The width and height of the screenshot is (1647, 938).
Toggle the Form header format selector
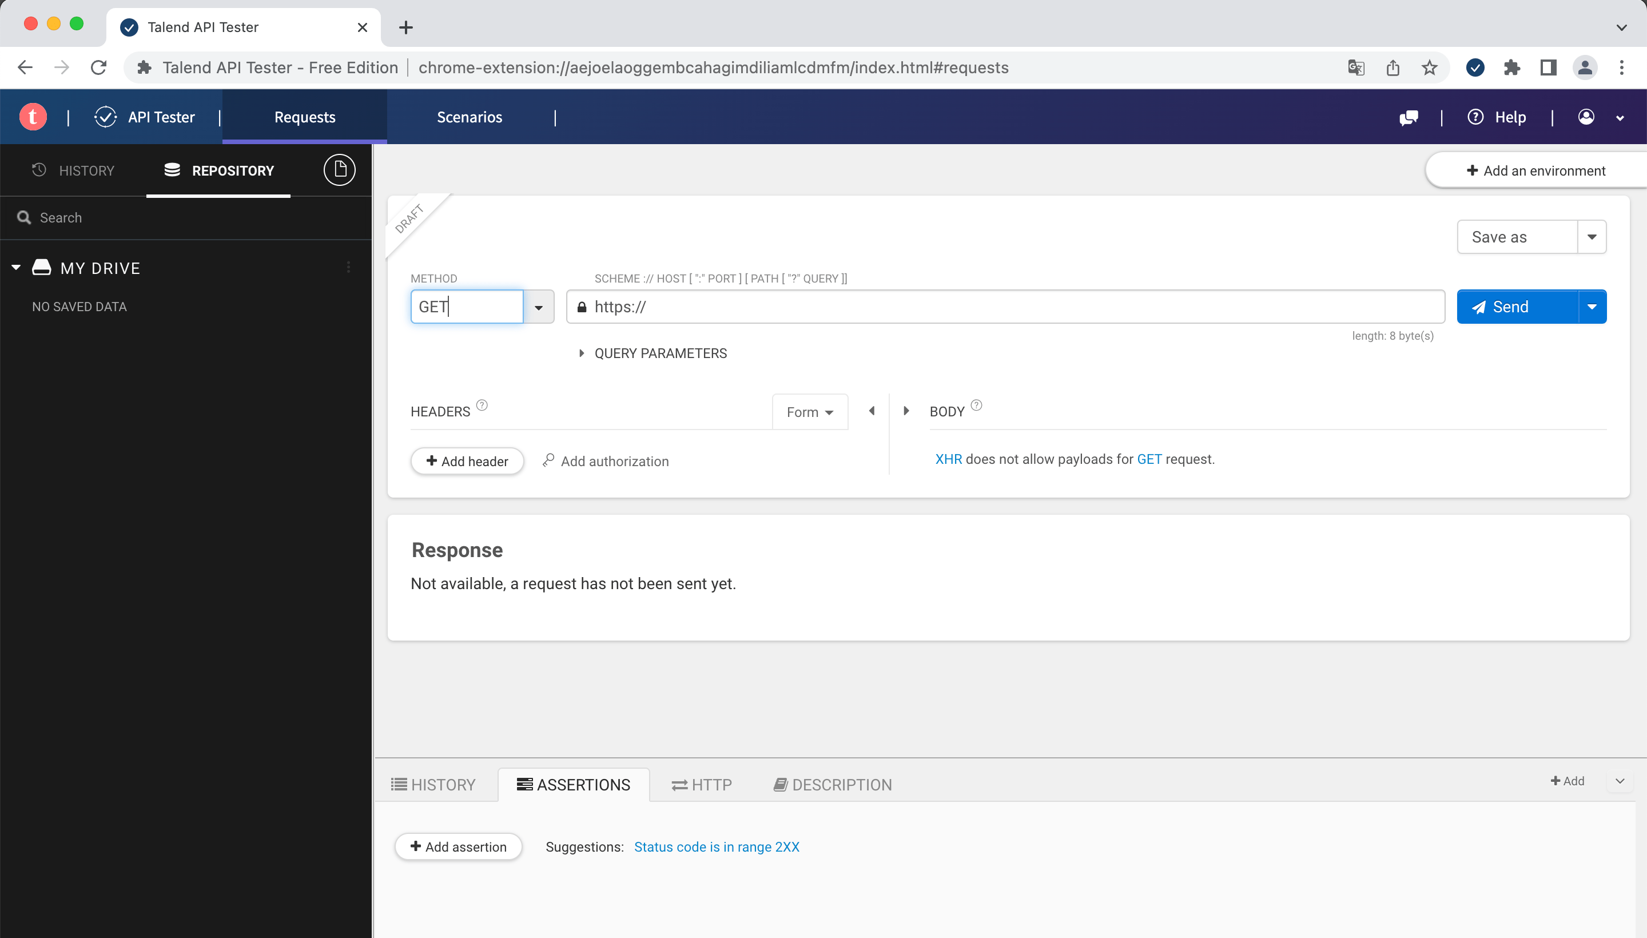pos(809,411)
